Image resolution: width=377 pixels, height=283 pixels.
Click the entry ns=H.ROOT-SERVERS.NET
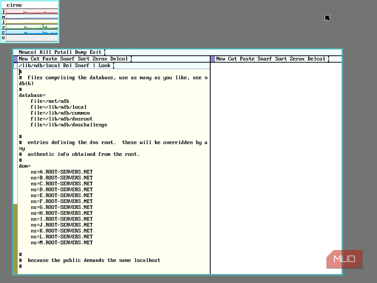click(62, 213)
